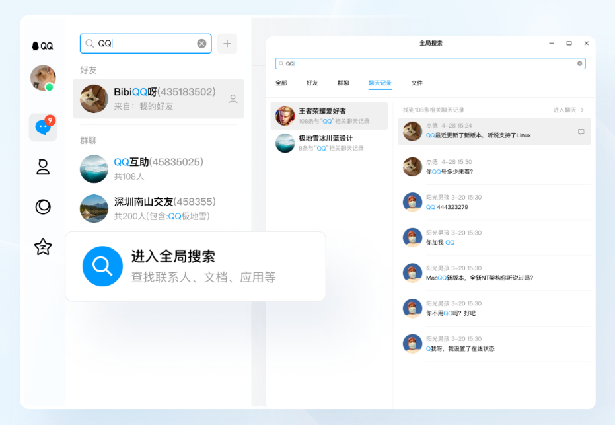The width and height of the screenshot is (615, 425).
Task: Click the plus add button
Action: (227, 44)
